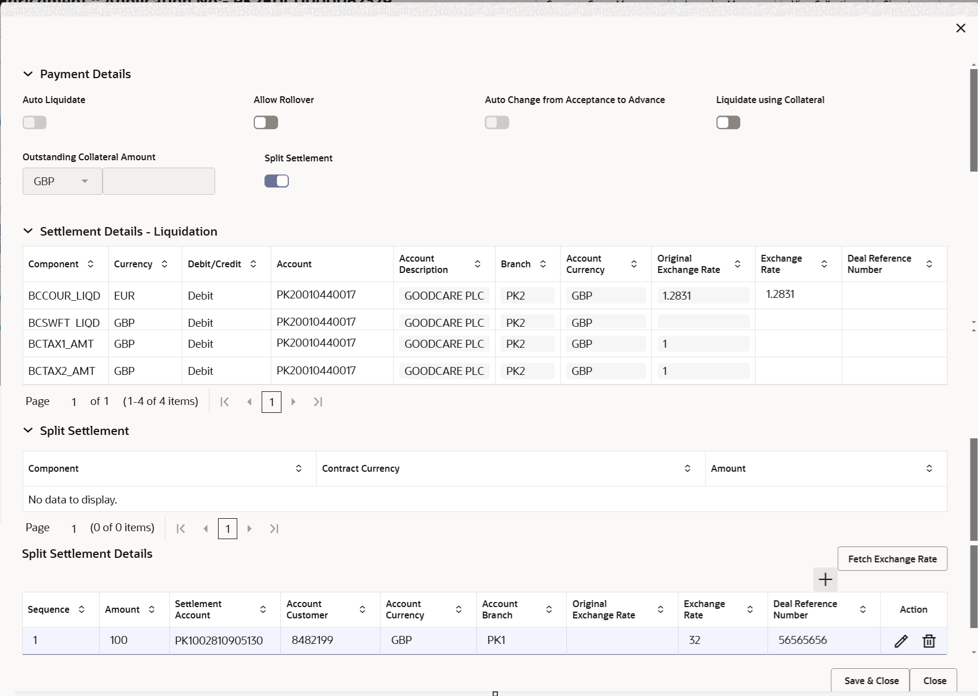Collapse the Payment Details section
Screen dimensions: 978x696
28,74
